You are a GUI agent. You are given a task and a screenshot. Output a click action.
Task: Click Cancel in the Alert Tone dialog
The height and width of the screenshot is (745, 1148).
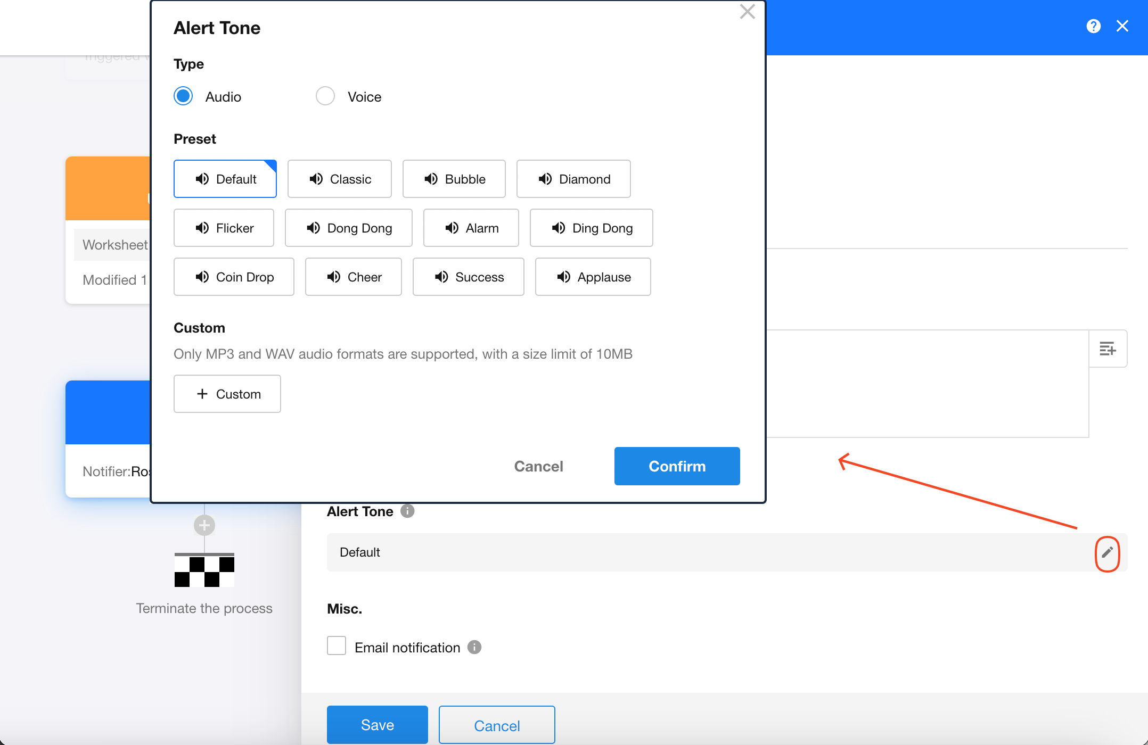pos(538,467)
